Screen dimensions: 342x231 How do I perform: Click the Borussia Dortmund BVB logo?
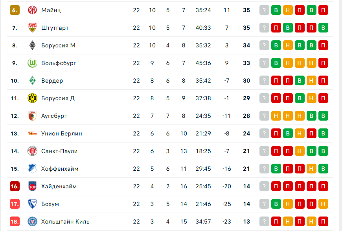32,98
